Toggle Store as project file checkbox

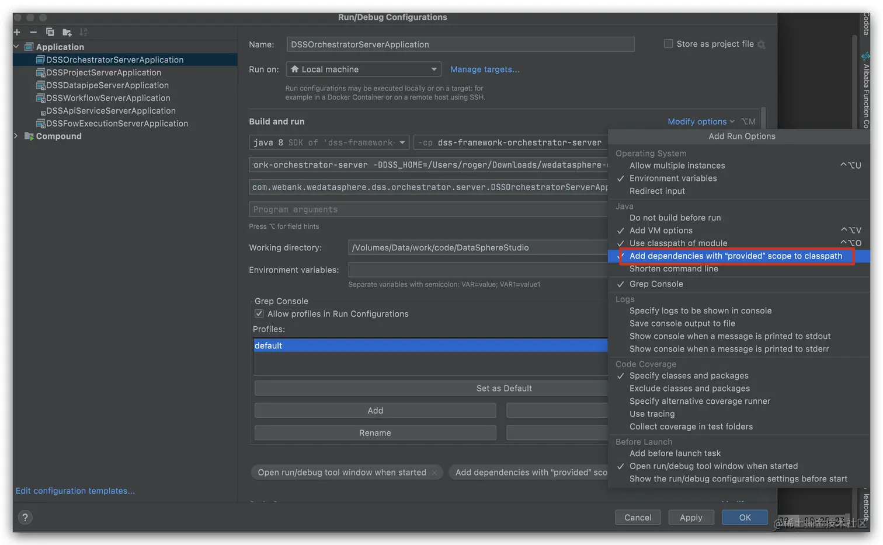(x=668, y=44)
